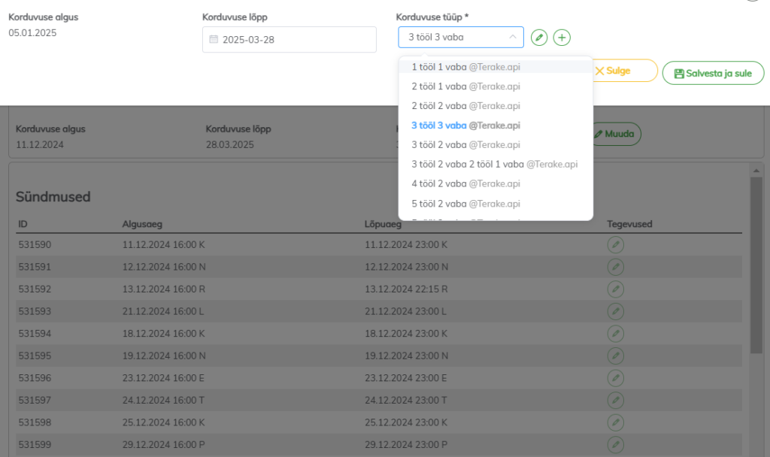
Task: Edit event 531590 using its pencil icon
Action: coord(615,245)
